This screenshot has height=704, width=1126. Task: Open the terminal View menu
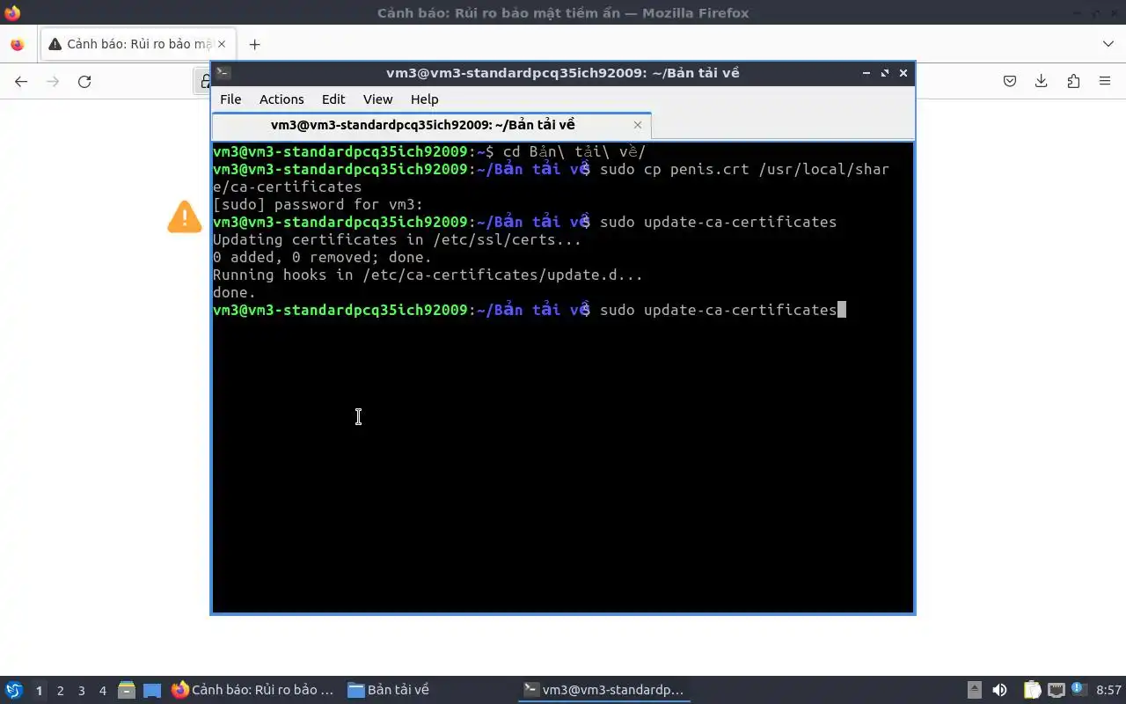tap(378, 99)
